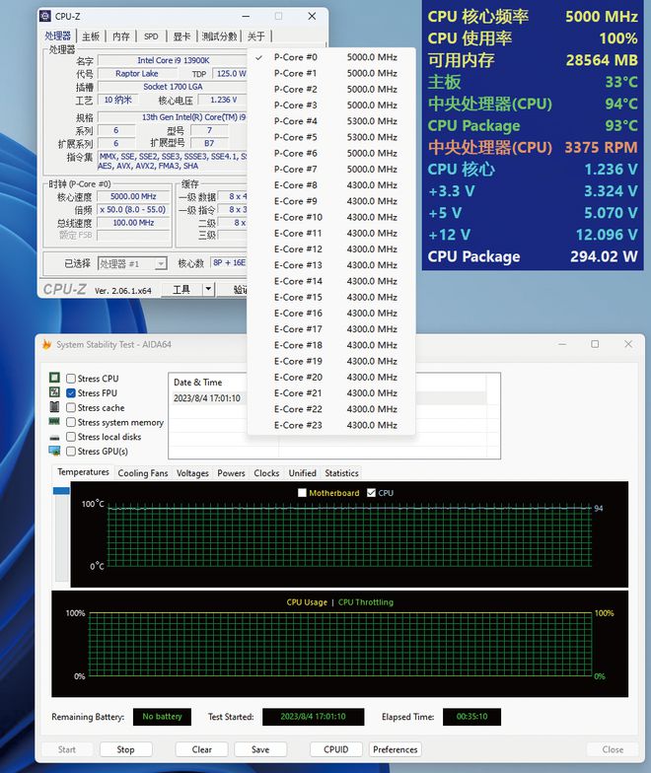Click the Stress CPU chip icon
The image size is (651, 773).
[54, 378]
